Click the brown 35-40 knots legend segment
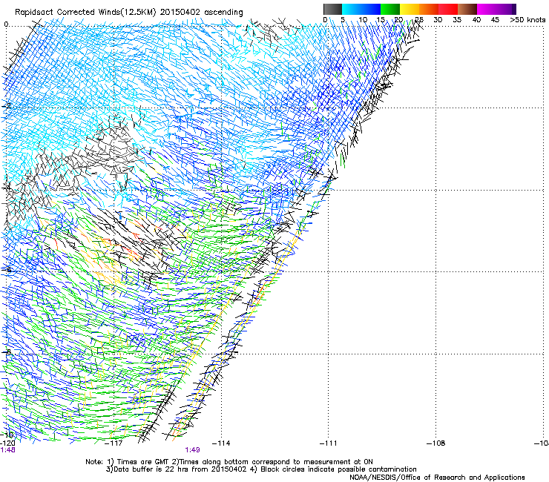The width and height of the screenshot is (549, 482). coord(467,9)
